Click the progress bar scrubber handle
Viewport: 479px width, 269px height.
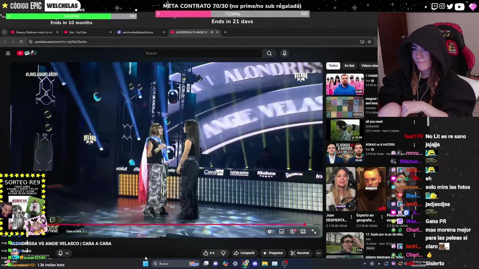pos(305,225)
